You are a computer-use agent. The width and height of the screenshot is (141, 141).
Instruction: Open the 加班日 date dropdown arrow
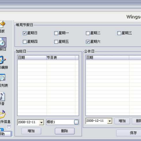coord(42,122)
